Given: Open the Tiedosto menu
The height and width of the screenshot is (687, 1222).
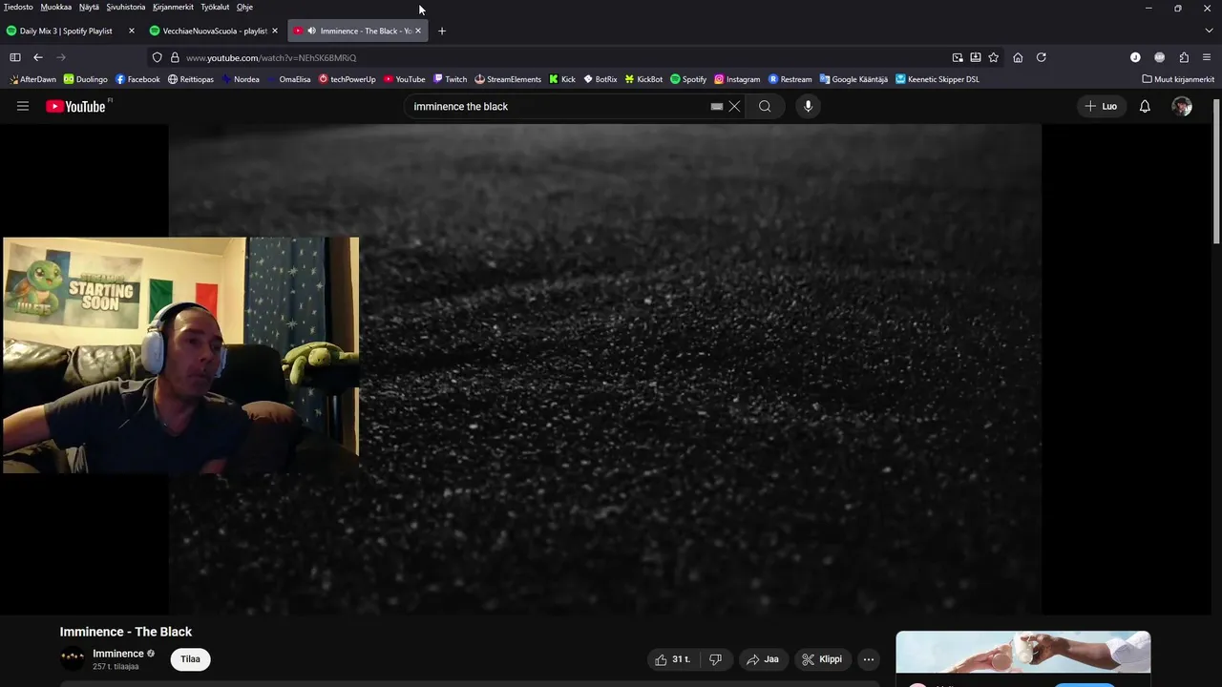Looking at the screenshot, I should 18,7.
